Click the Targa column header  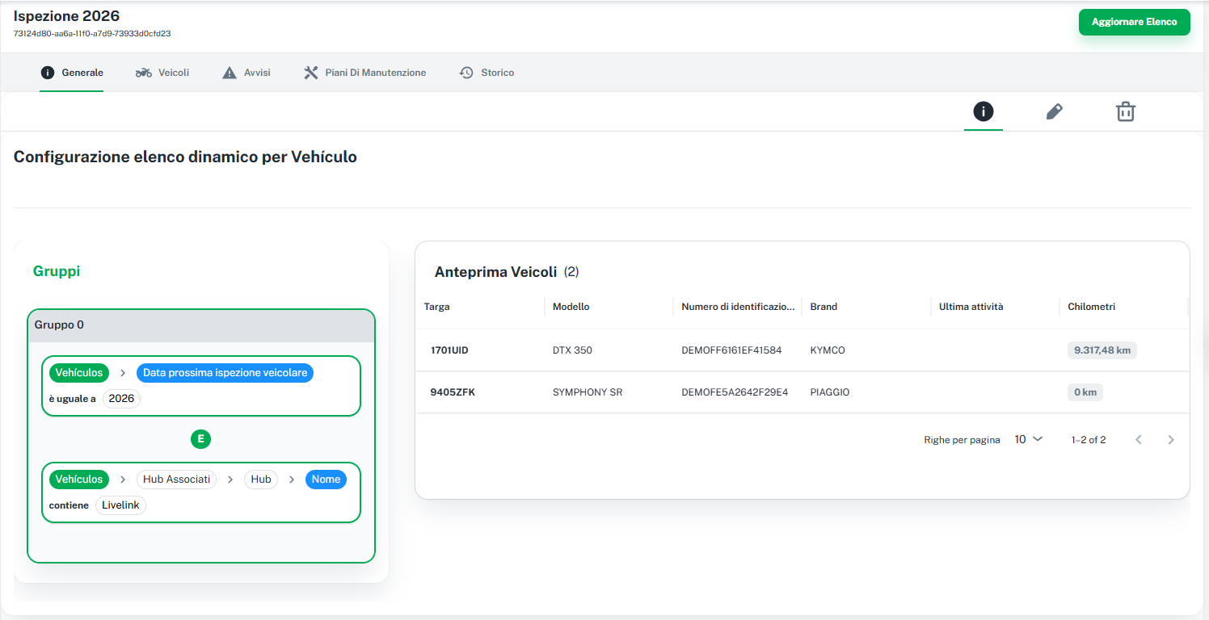[x=437, y=307]
